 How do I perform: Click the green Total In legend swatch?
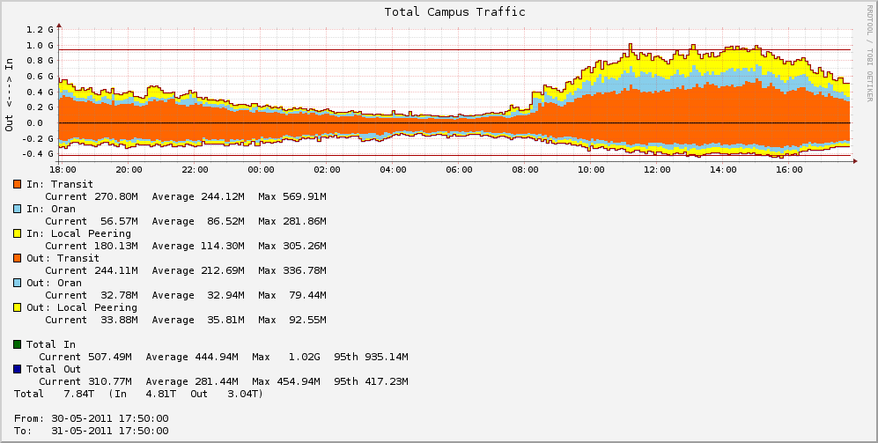click(x=18, y=344)
